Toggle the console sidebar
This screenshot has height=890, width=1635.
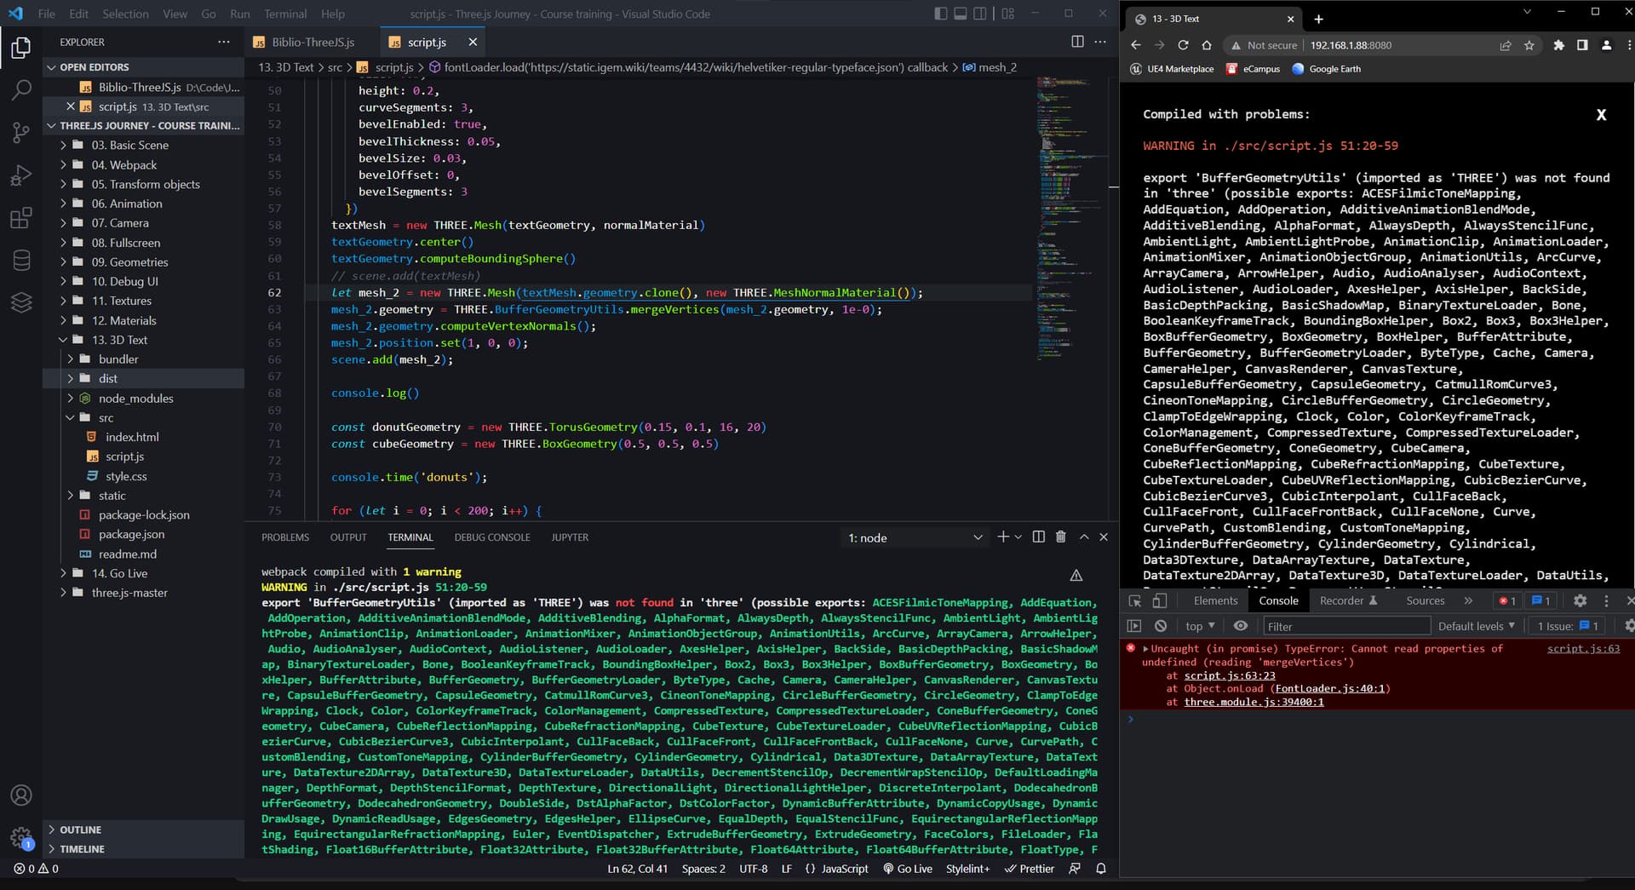(x=1133, y=626)
